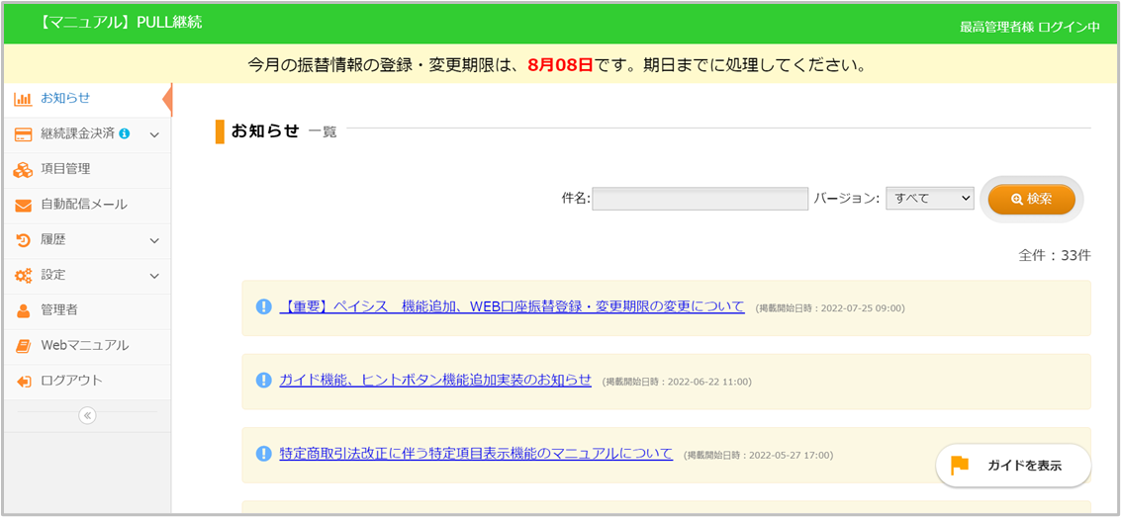Viewport: 1121px width, 517px height.
Task: Click the 設定 gears icon
Action: pos(23,276)
